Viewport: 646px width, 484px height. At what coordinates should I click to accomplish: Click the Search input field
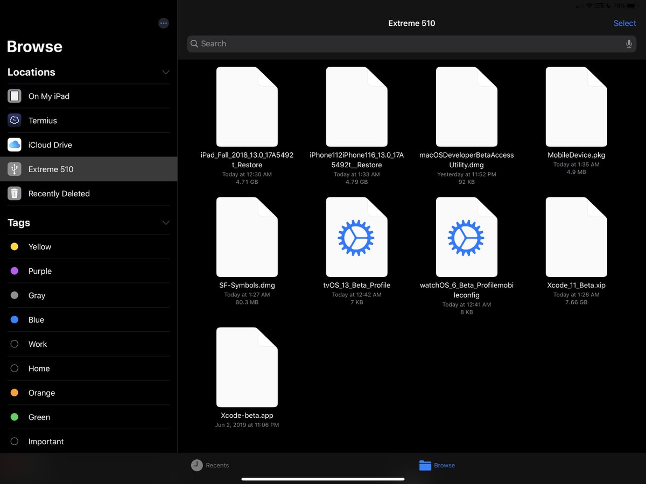point(412,44)
